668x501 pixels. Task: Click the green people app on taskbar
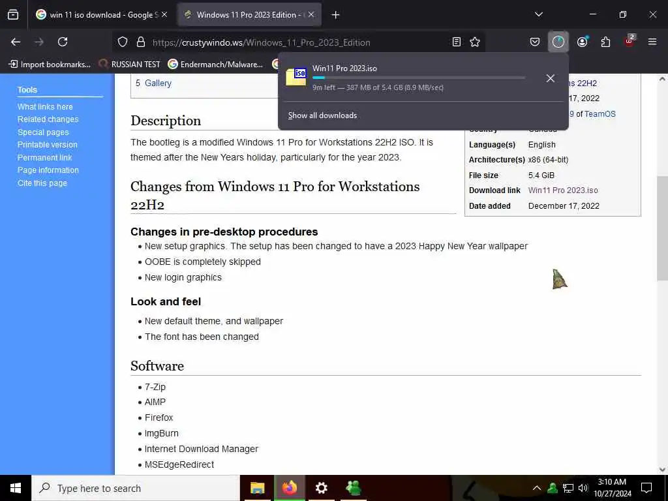pyautogui.click(x=354, y=488)
